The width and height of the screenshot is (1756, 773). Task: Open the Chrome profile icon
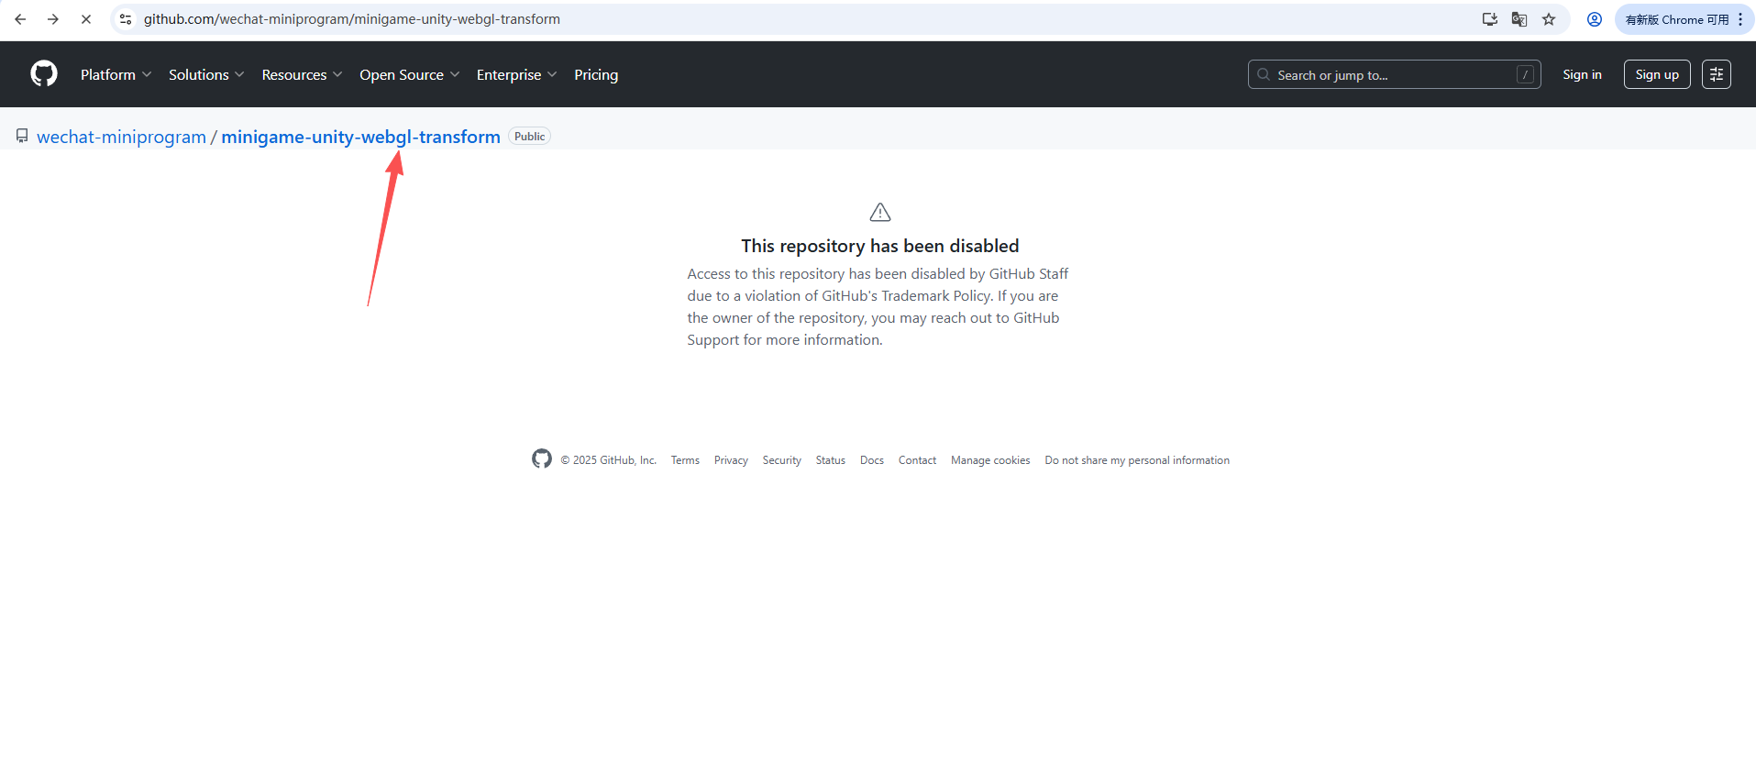pyautogui.click(x=1595, y=19)
